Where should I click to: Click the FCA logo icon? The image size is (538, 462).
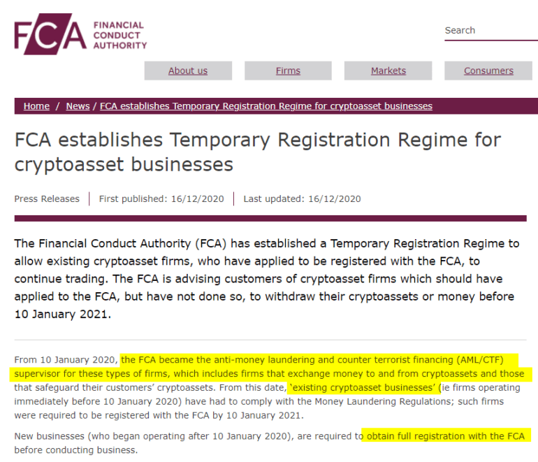pyautogui.click(x=50, y=34)
